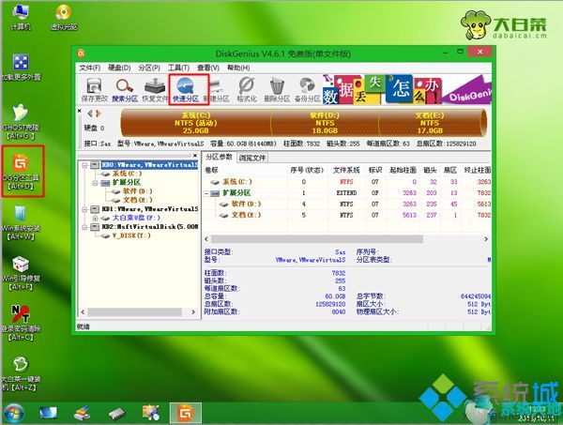Open the desktop icon below 计算机 icon

pos(21,68)
